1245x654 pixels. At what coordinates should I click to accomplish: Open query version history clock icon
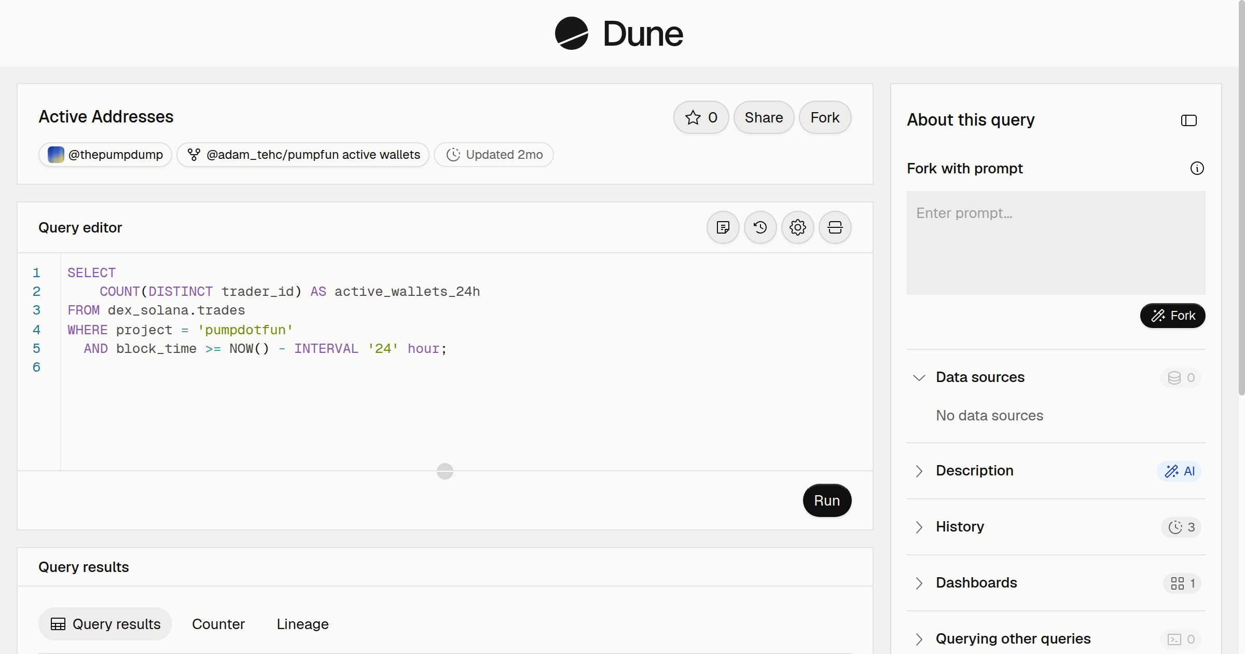760,227
